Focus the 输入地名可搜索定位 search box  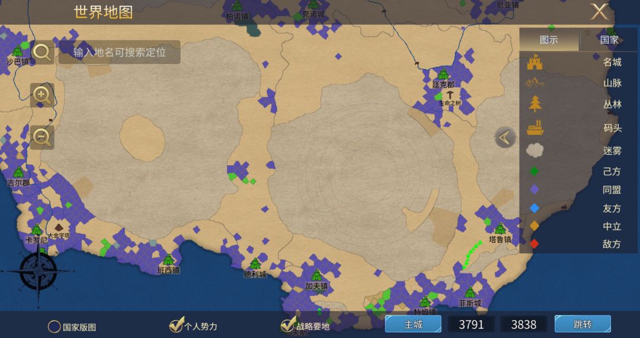pyautogui.click(x=120, y=52)
